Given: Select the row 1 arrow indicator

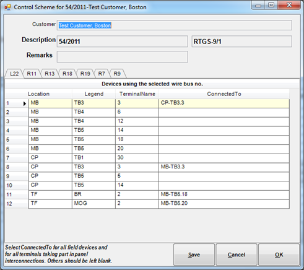Looking at the screenshot, I should (x=25, y=103).
